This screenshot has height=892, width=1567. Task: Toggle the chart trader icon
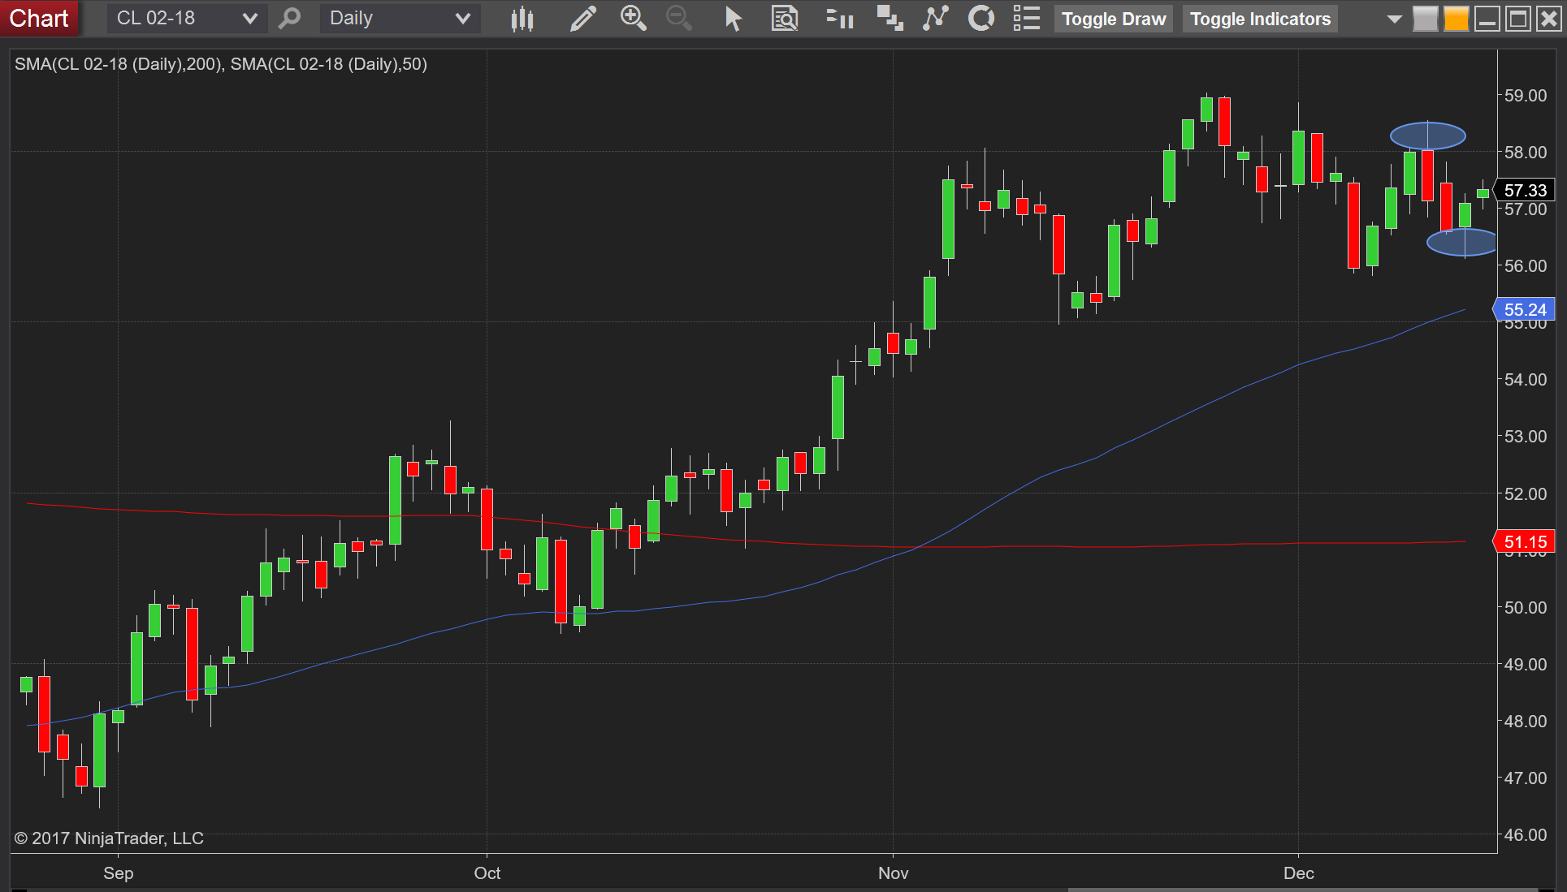839,18
